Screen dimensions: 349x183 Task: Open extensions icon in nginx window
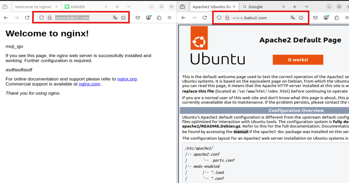coord(159,18)
